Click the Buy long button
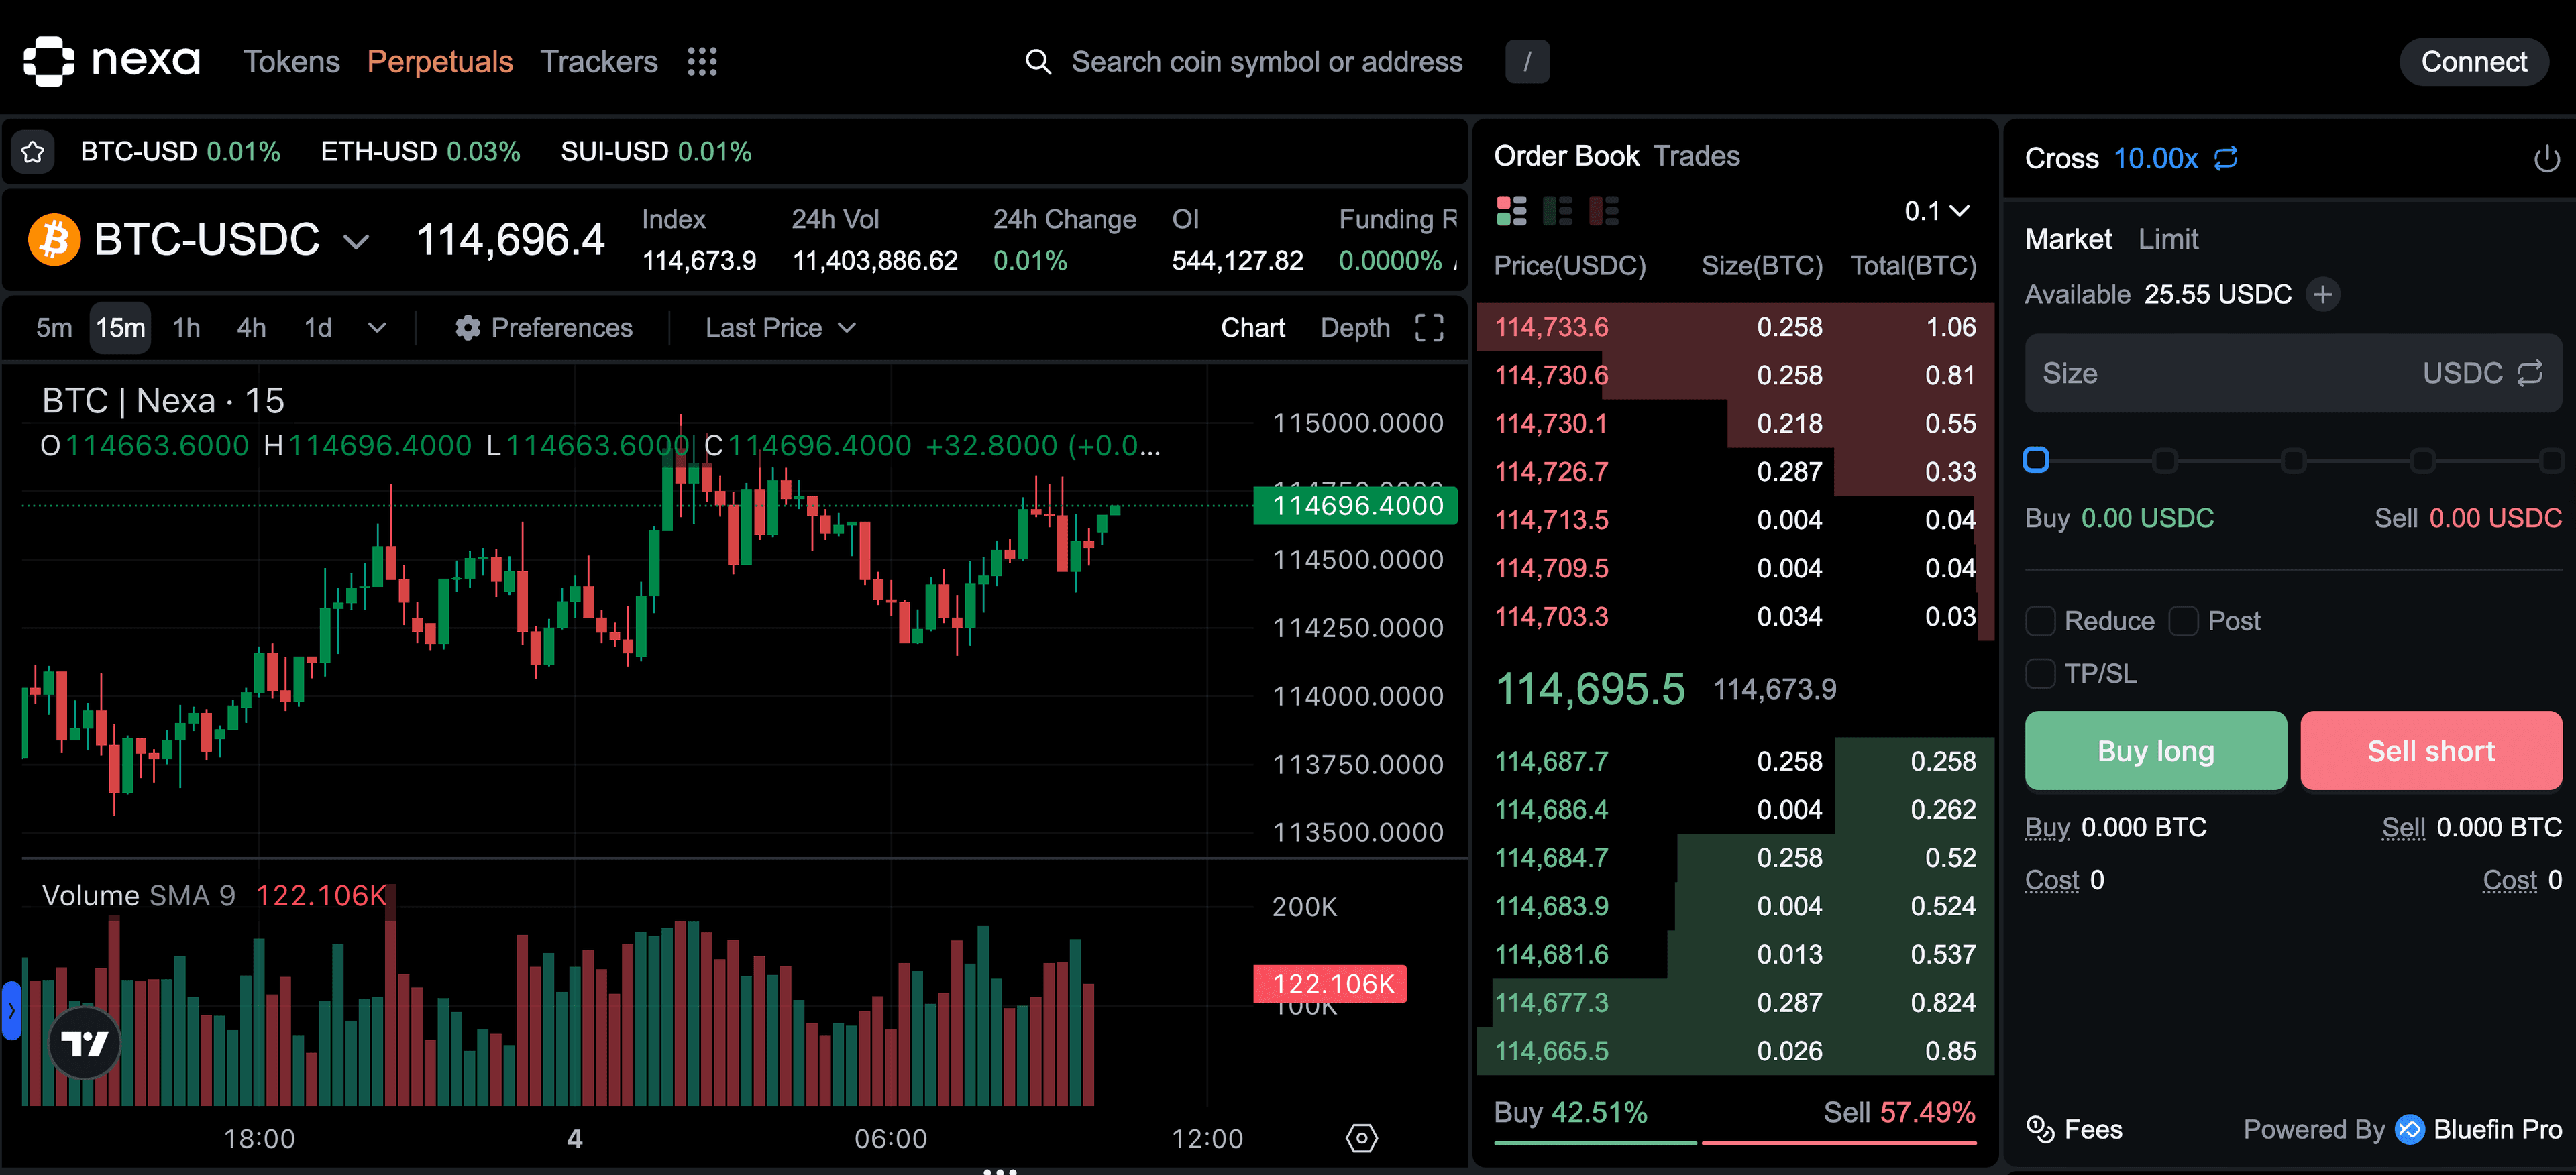 2155,751
